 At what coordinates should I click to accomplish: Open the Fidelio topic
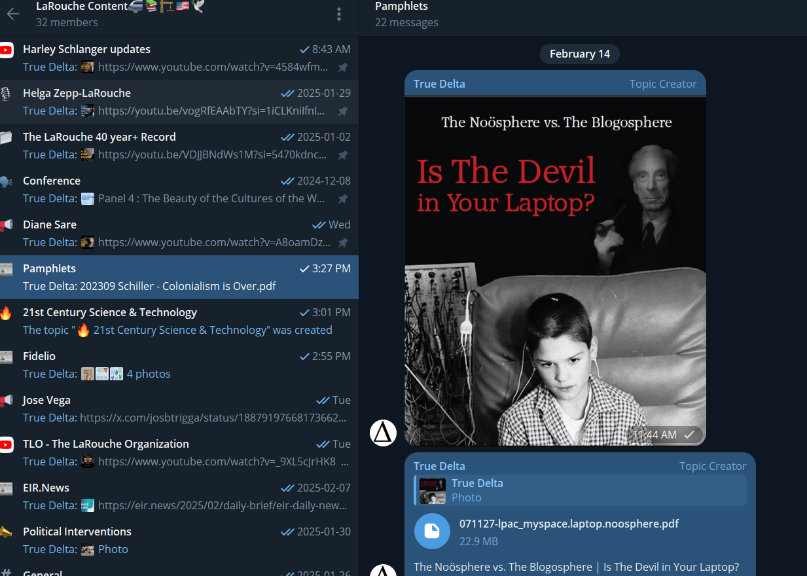(x=179, y=365)
